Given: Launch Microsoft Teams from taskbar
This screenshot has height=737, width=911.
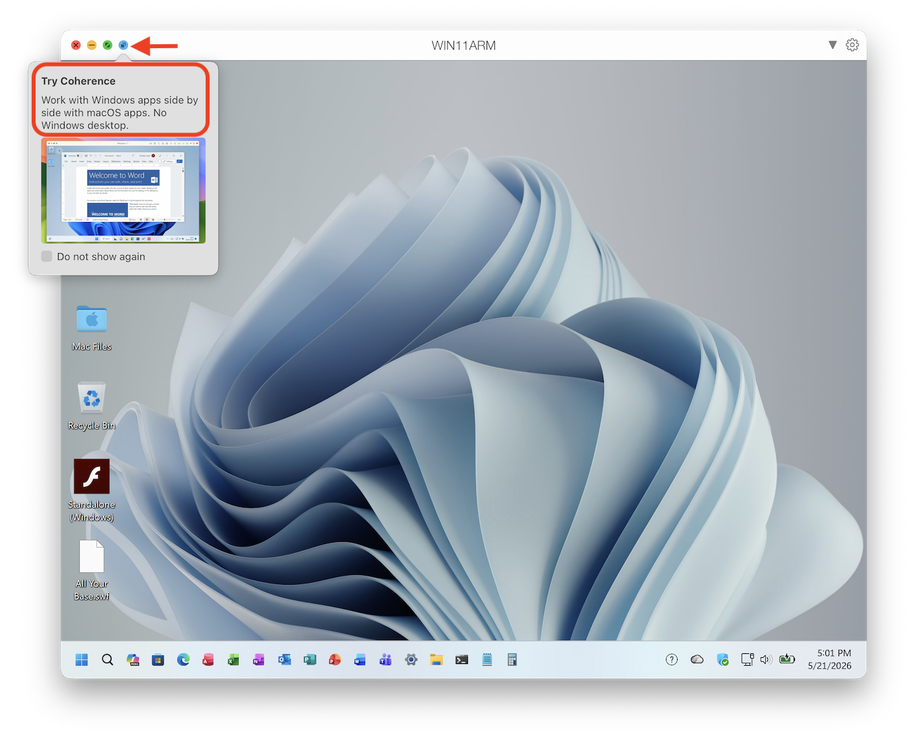Looking at the screenshot, I should (x=386, y=660).
